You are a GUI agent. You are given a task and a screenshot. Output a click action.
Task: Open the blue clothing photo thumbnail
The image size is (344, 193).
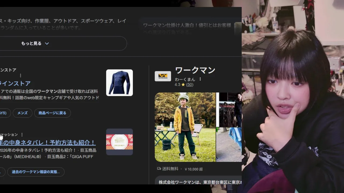[229, 145]
